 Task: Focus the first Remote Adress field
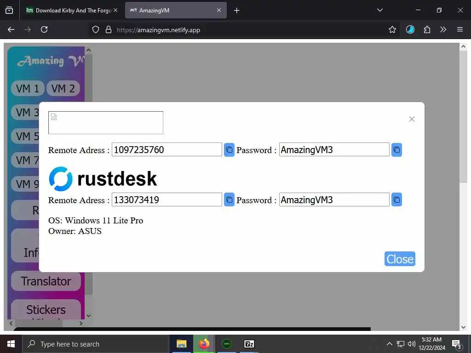[x=167, y=149]
